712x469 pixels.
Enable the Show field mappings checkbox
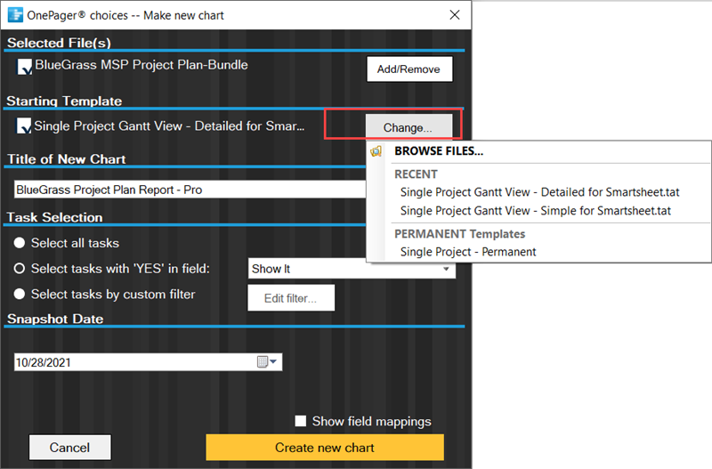[300, 421]
